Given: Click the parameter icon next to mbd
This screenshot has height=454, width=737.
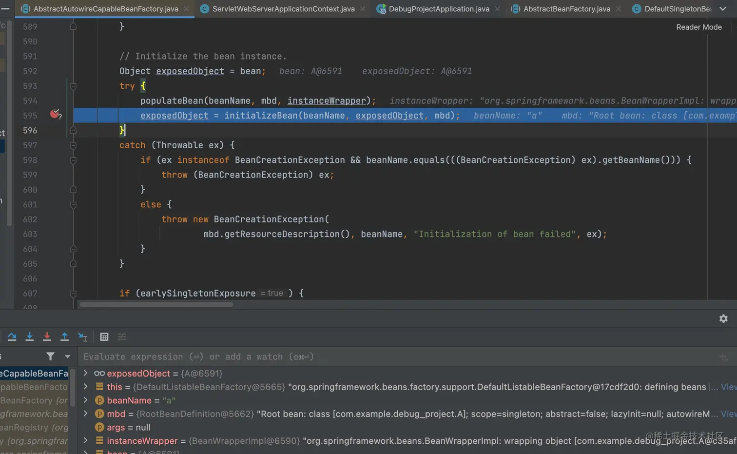Looking at the screenshot, I should (99, 414).
